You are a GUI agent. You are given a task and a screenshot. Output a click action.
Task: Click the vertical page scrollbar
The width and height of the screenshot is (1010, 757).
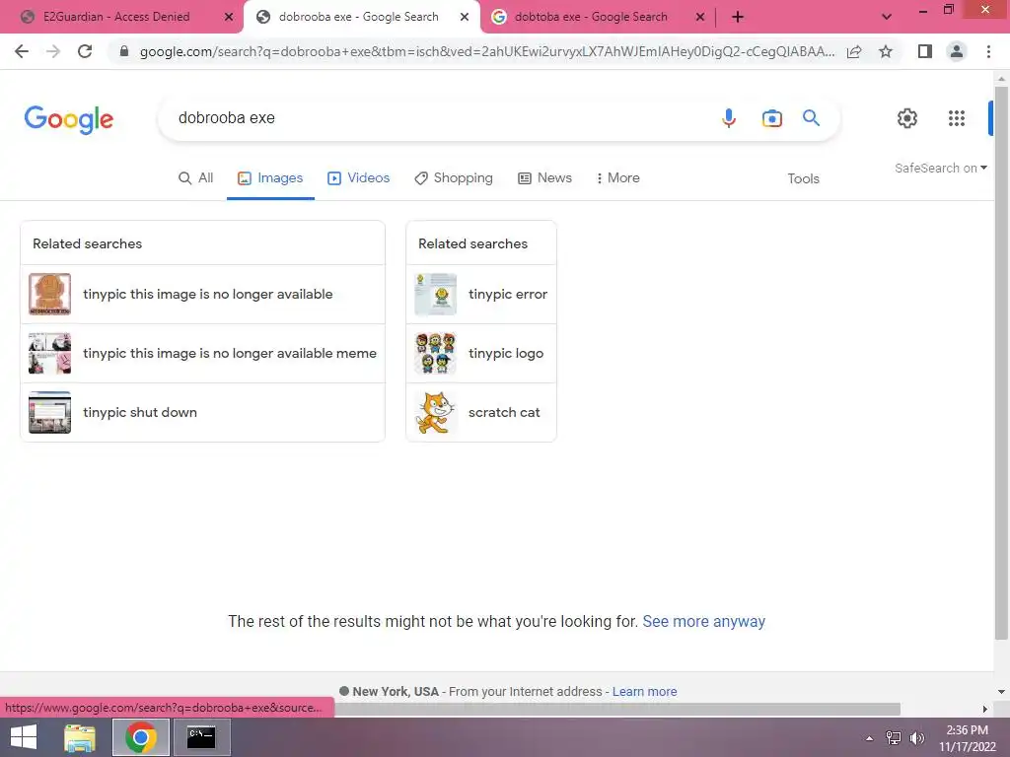point(1001,361)
